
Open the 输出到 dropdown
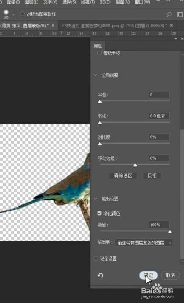144,243
